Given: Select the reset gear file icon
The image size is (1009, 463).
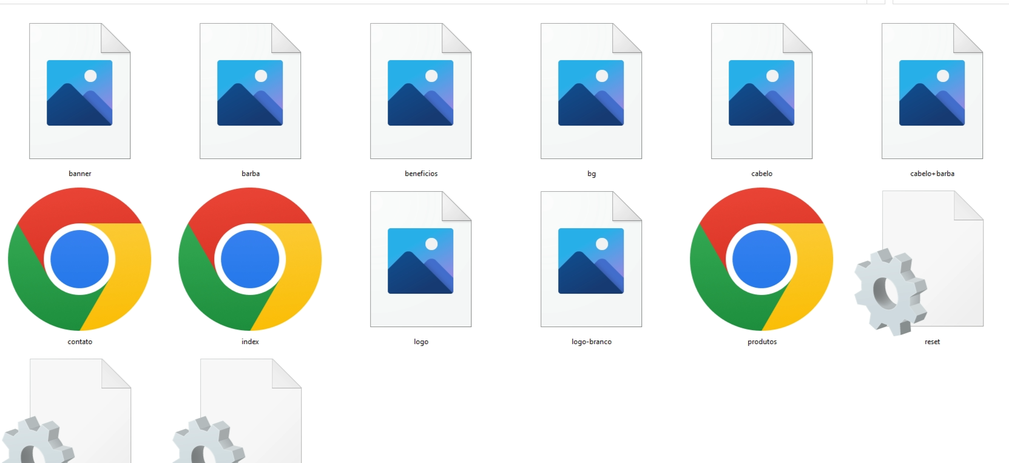Looking at the screenshot, I should tap(919, 263).
